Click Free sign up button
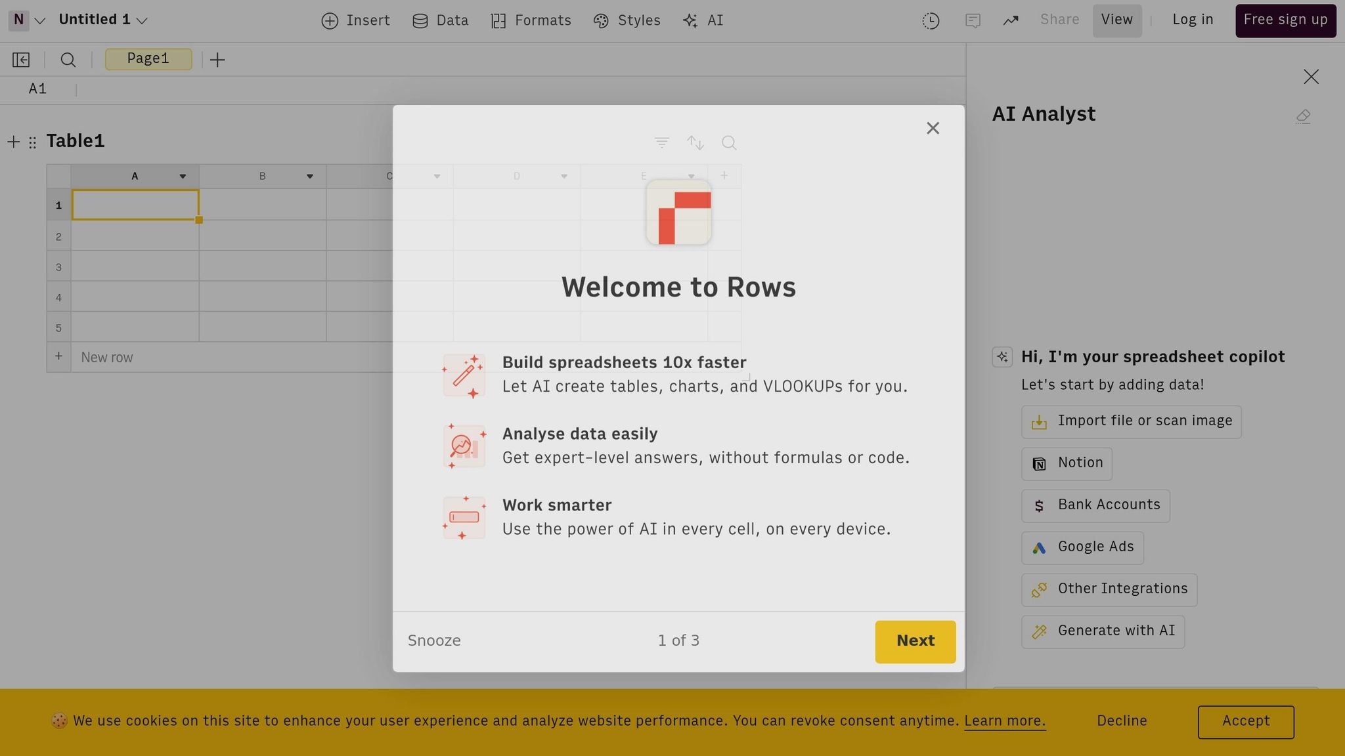The image size is (1345, 756). pyautogui.click(x=1285, y=20)
